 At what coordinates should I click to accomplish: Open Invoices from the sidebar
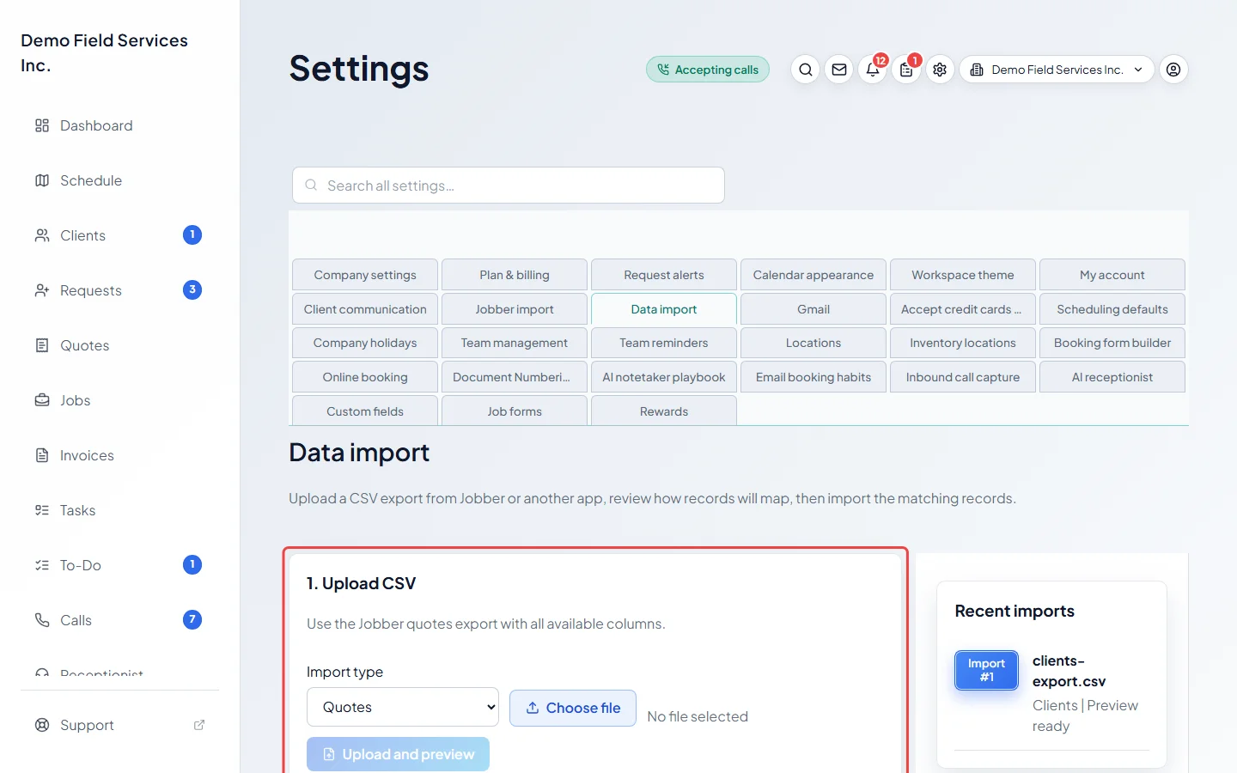click(x=119, y=455)
